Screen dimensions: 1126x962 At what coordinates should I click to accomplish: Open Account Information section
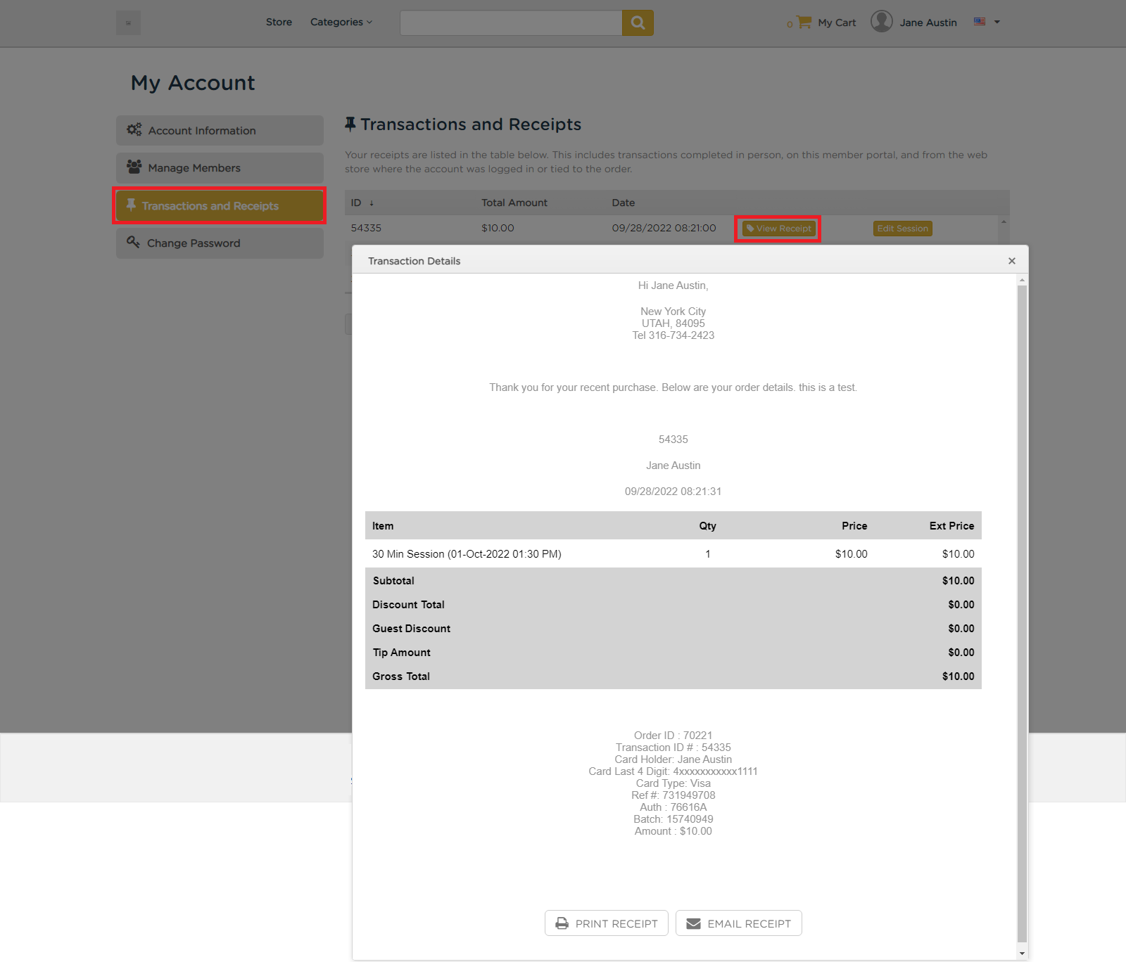220,130
